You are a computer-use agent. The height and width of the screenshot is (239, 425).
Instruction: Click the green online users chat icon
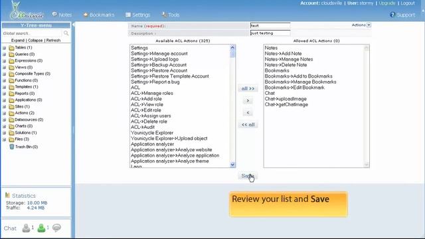[41, 228]
